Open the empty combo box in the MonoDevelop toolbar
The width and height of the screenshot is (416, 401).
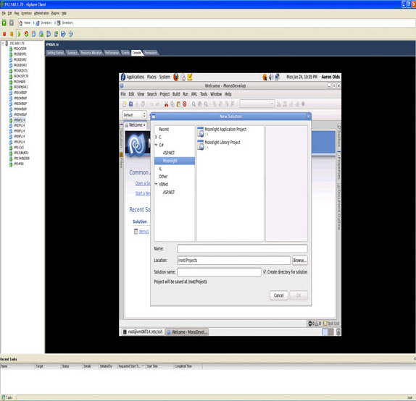[257, 104]
